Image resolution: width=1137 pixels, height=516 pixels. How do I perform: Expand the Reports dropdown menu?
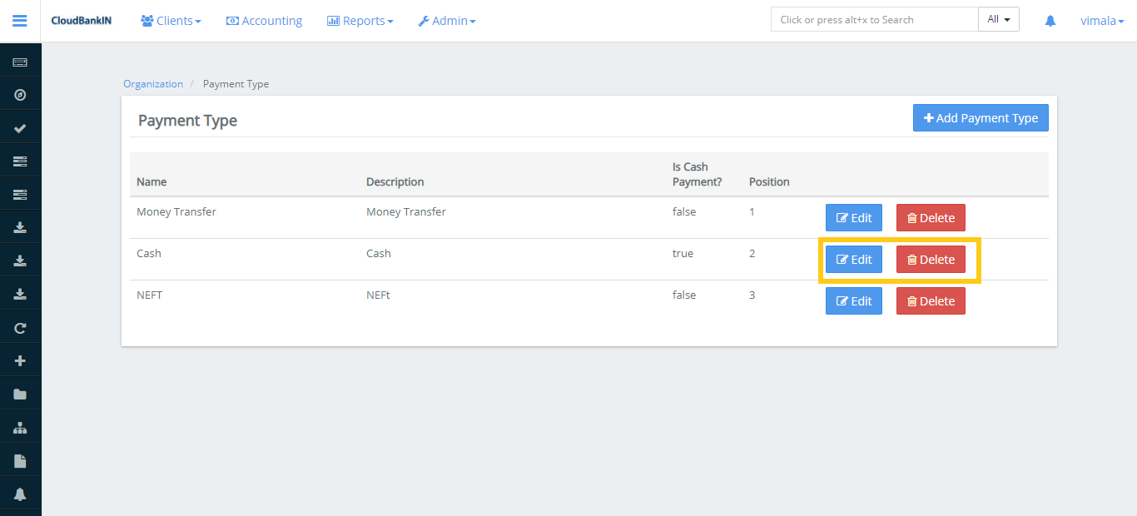(360, 21)
